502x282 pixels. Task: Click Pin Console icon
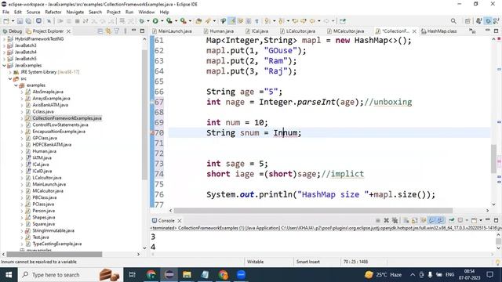click(452, 221)
